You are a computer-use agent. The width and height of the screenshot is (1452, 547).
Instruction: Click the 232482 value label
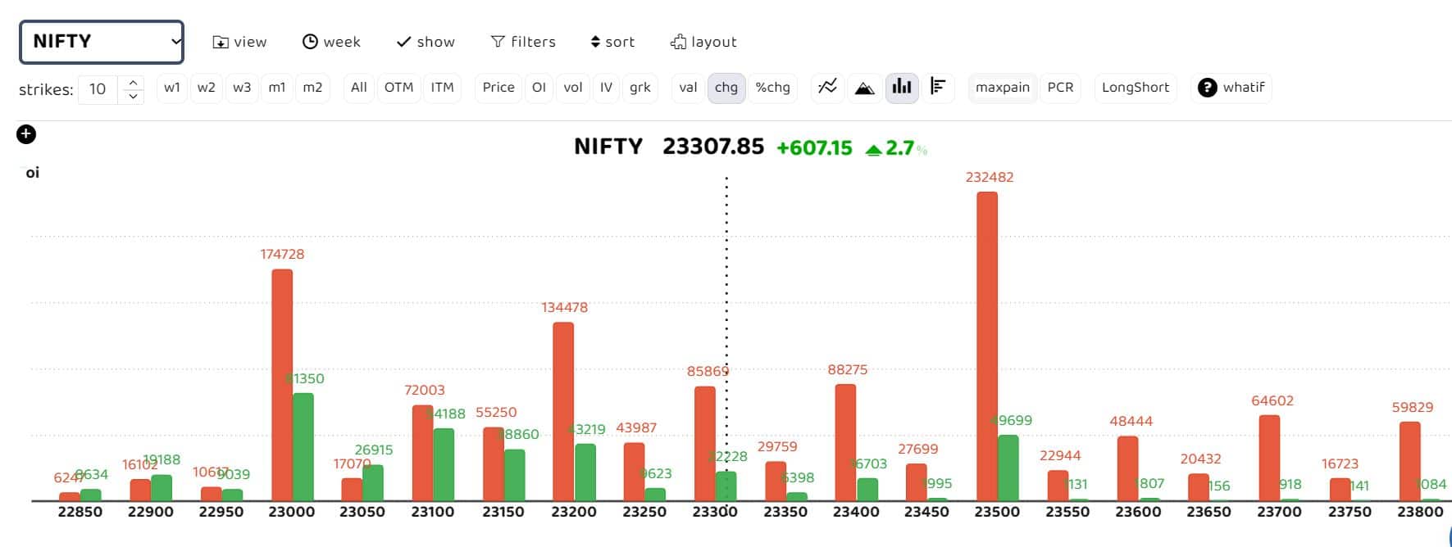990,177
